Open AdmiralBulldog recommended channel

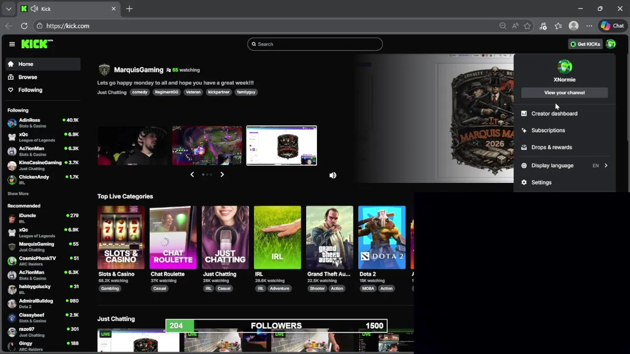point(43,303)
